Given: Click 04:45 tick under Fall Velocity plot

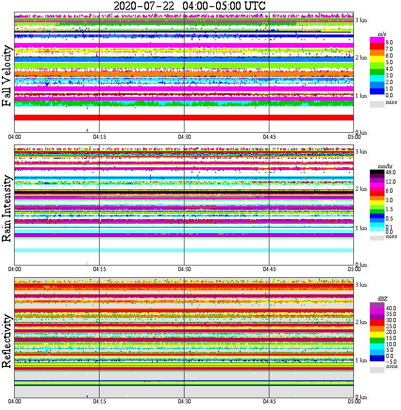Looking at the screenshot, I should 269,137.
